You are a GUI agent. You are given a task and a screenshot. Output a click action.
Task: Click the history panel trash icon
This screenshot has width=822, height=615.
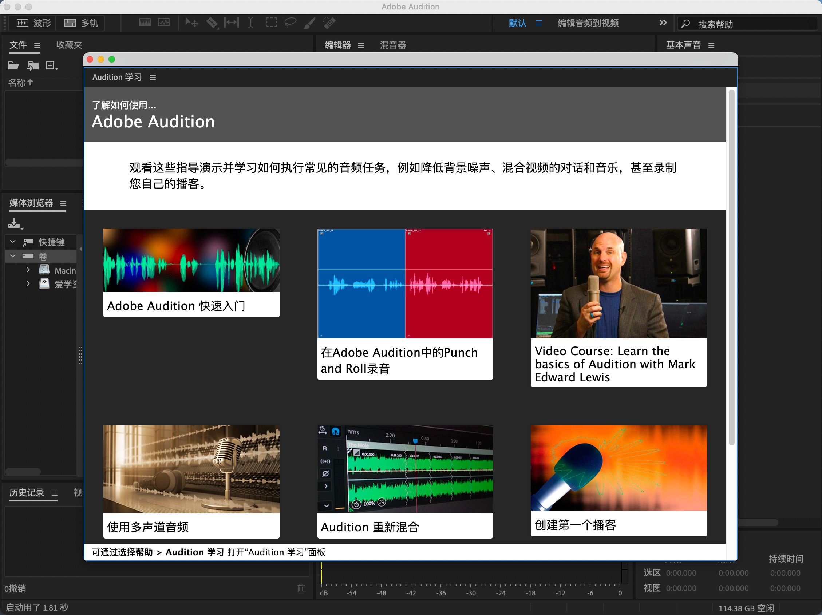pos(301,588)
